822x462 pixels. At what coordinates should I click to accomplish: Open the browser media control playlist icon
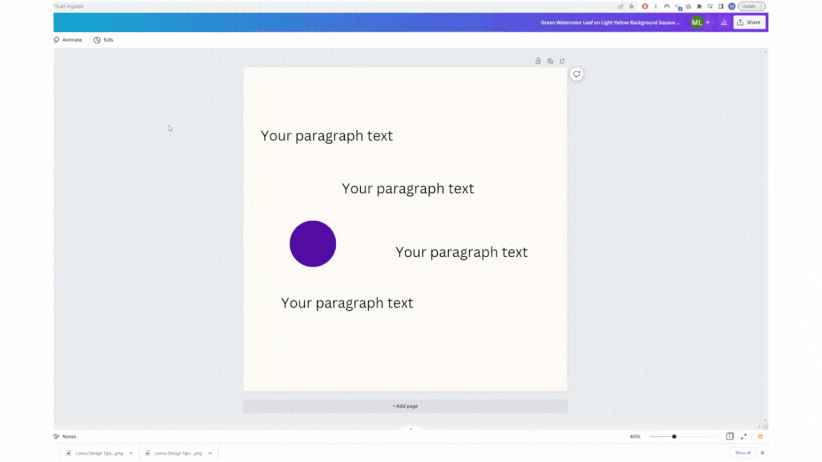coord(710,6)
